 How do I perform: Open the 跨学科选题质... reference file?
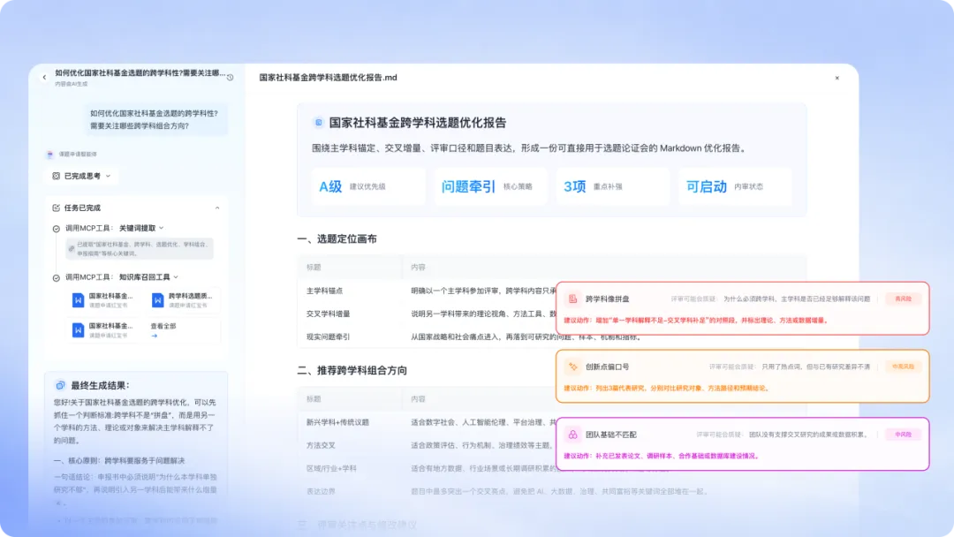click(x=185, y=299)
